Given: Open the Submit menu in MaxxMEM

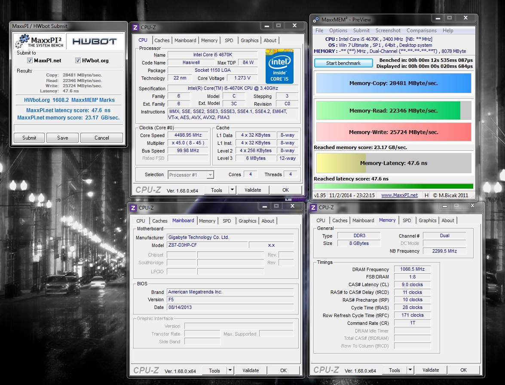Looking at the screenshot, I should 361,31.
